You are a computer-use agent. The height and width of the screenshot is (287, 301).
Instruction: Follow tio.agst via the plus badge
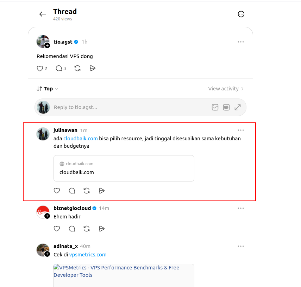[x=47, y=45]
